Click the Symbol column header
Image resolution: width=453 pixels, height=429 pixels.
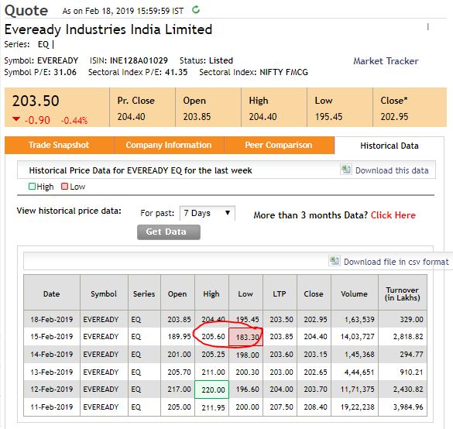pos(104,293)
